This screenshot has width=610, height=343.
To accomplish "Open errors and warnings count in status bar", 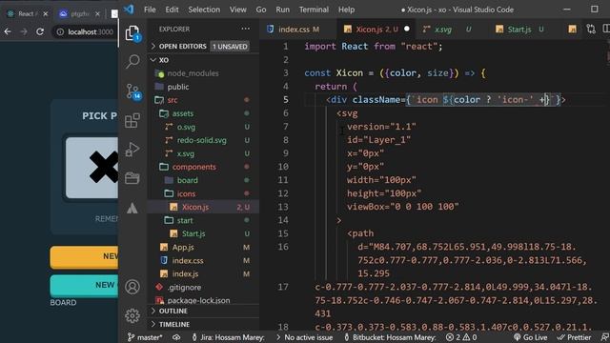I will pyautogui.click(x=461, y=337).
